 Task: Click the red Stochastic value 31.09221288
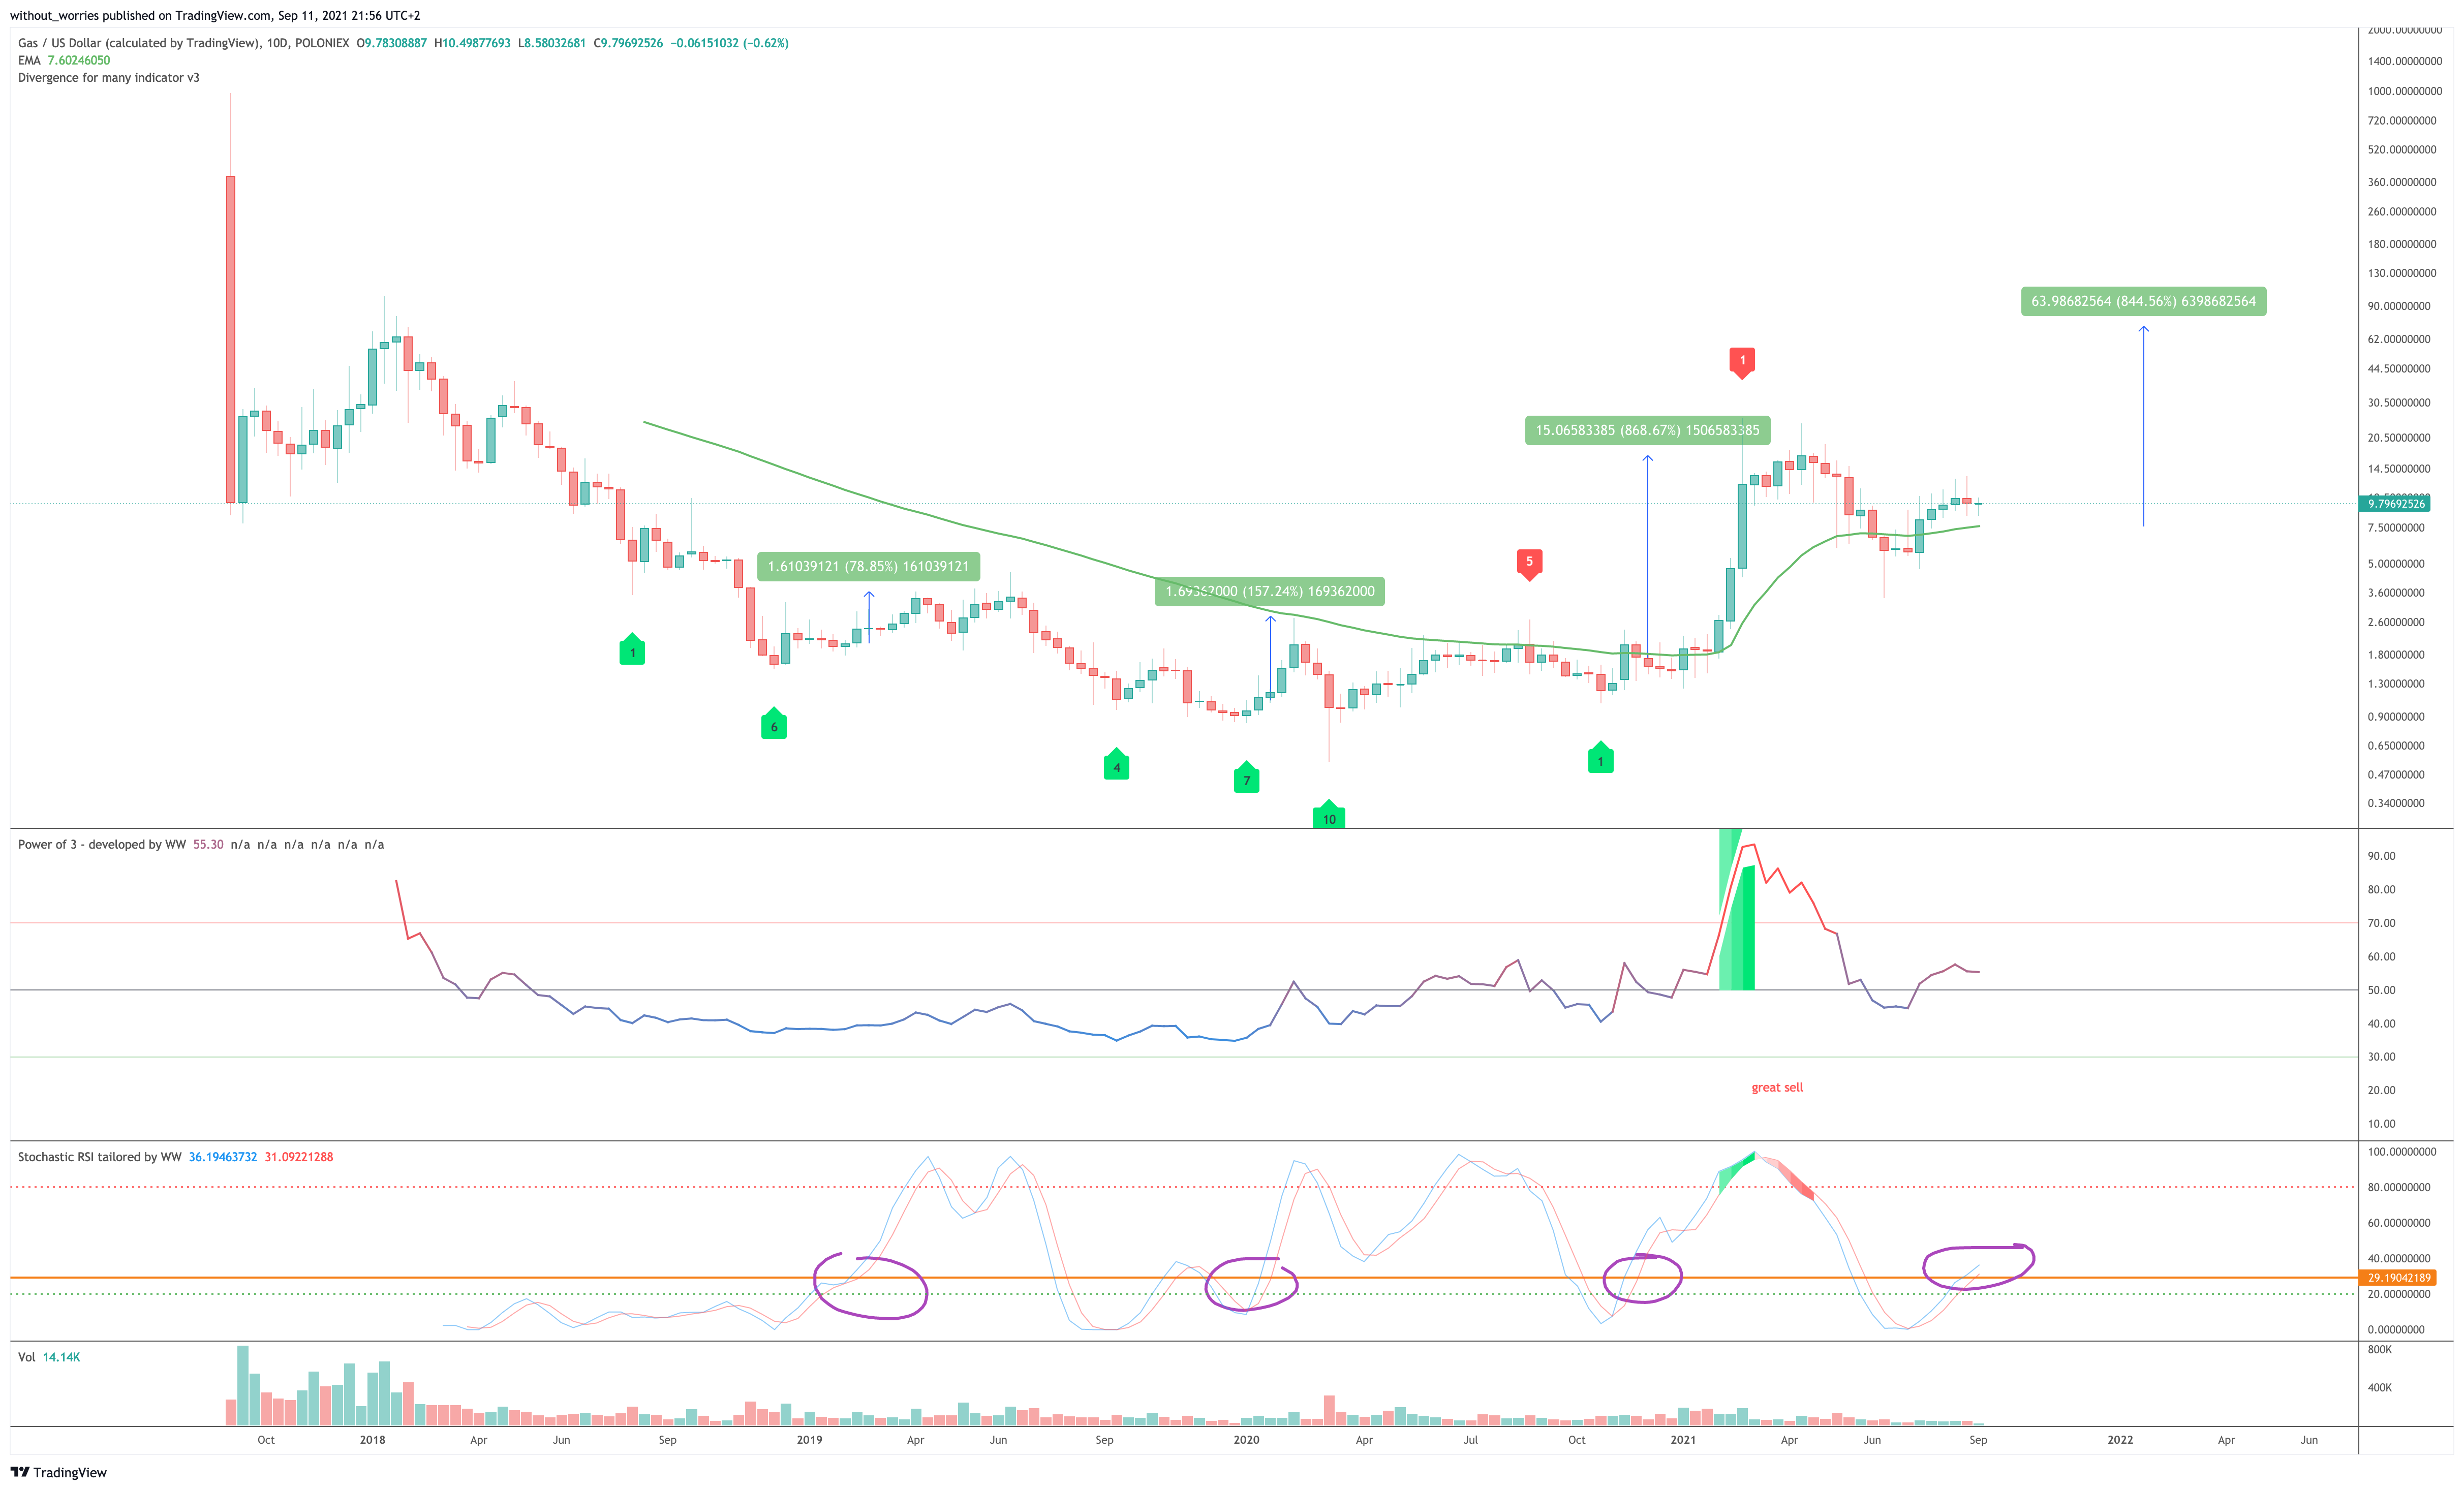pos(299,1157)
